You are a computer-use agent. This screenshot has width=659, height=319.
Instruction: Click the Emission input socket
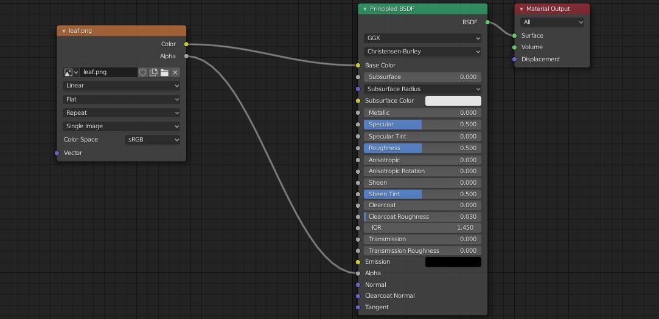tap(358, 262)
